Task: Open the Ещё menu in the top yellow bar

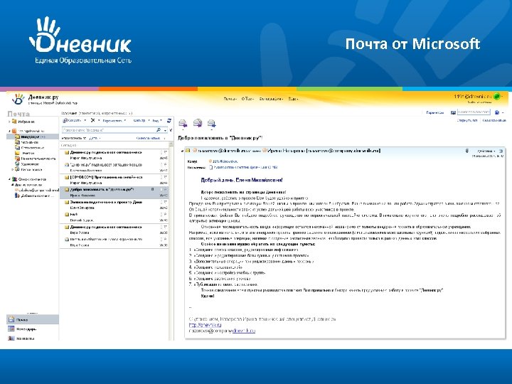Action: pyautogui.click(x=293, y=99)
